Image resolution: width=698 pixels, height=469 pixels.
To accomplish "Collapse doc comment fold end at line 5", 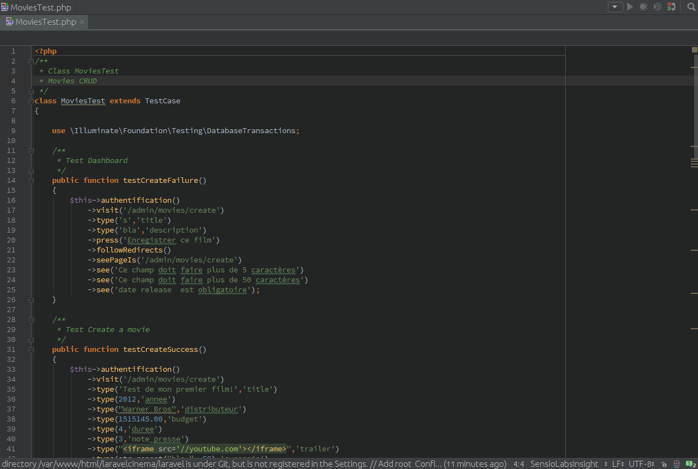I will [x=31, y=91].
